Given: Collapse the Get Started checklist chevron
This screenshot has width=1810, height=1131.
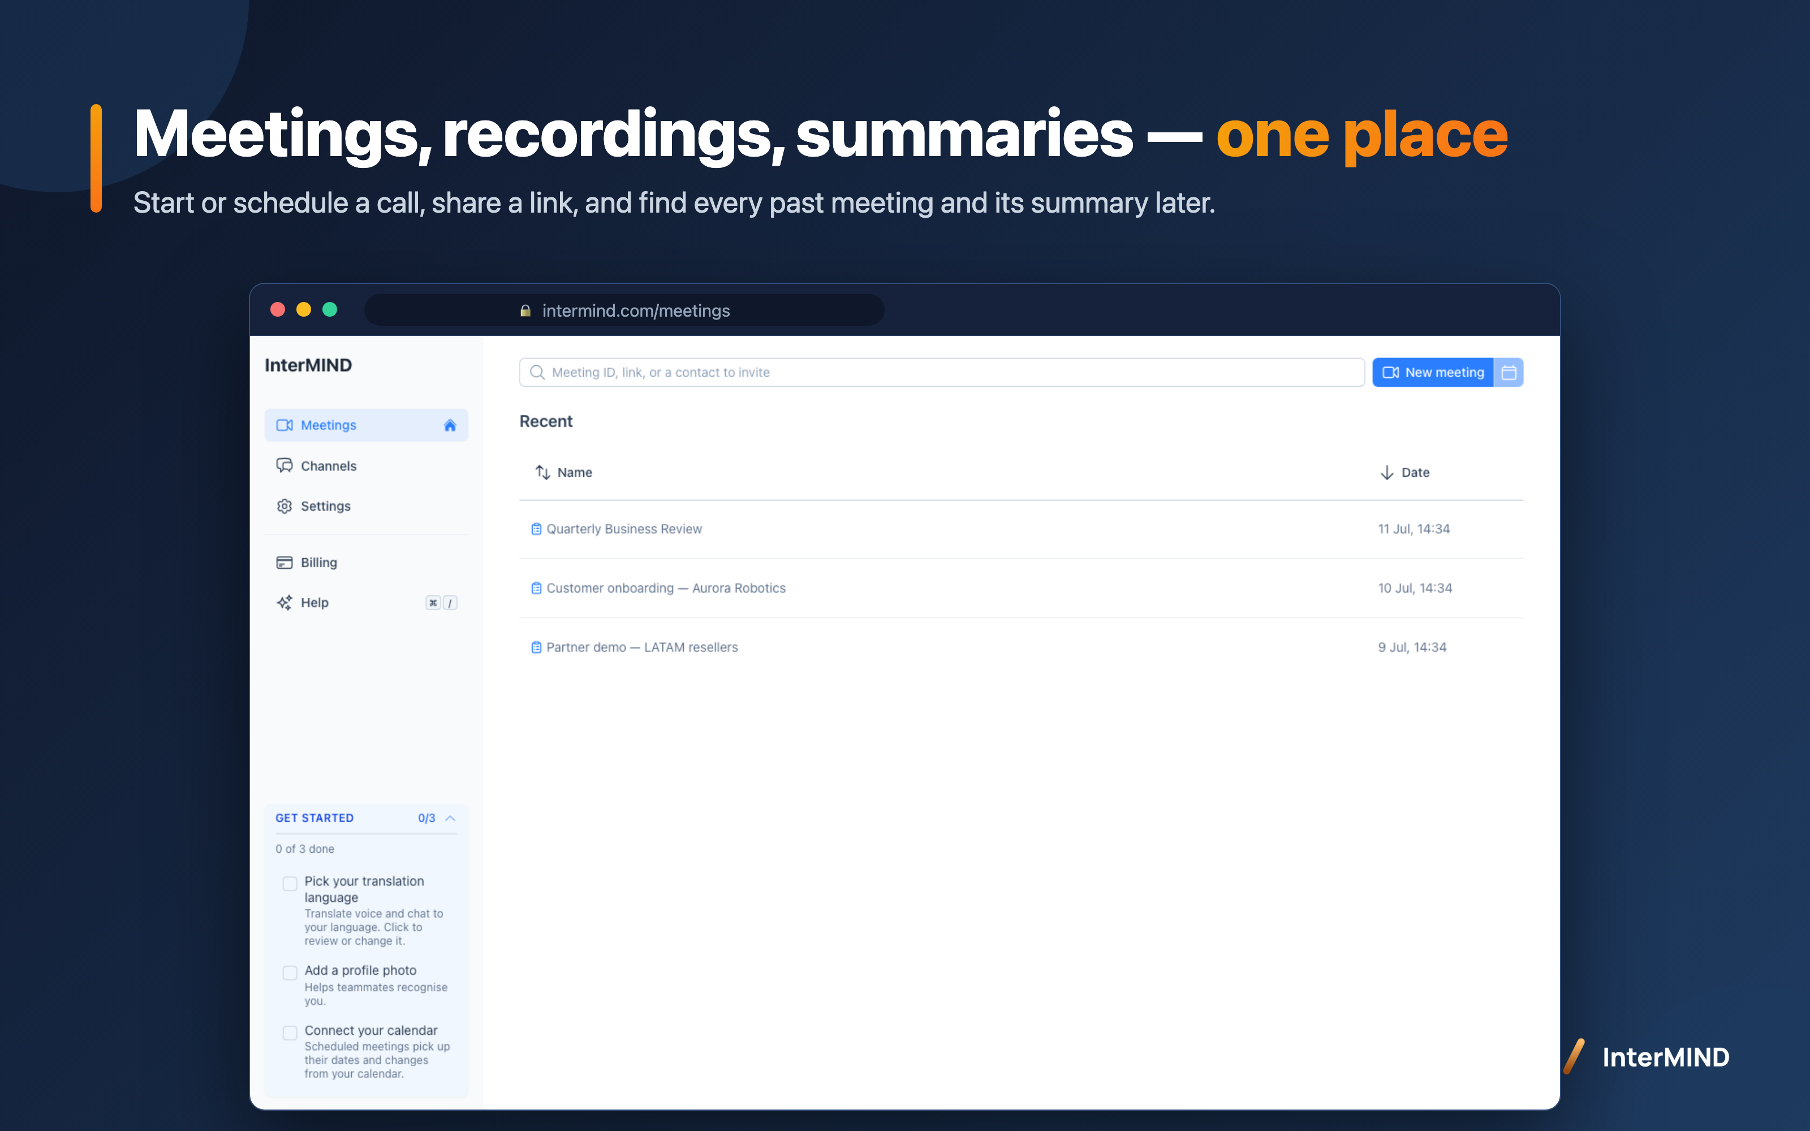Looking at the screenshot, I should click(x=450, y=818).
